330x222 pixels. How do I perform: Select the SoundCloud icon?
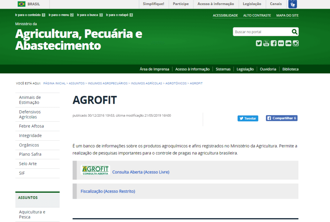click(x=288, y=43)
